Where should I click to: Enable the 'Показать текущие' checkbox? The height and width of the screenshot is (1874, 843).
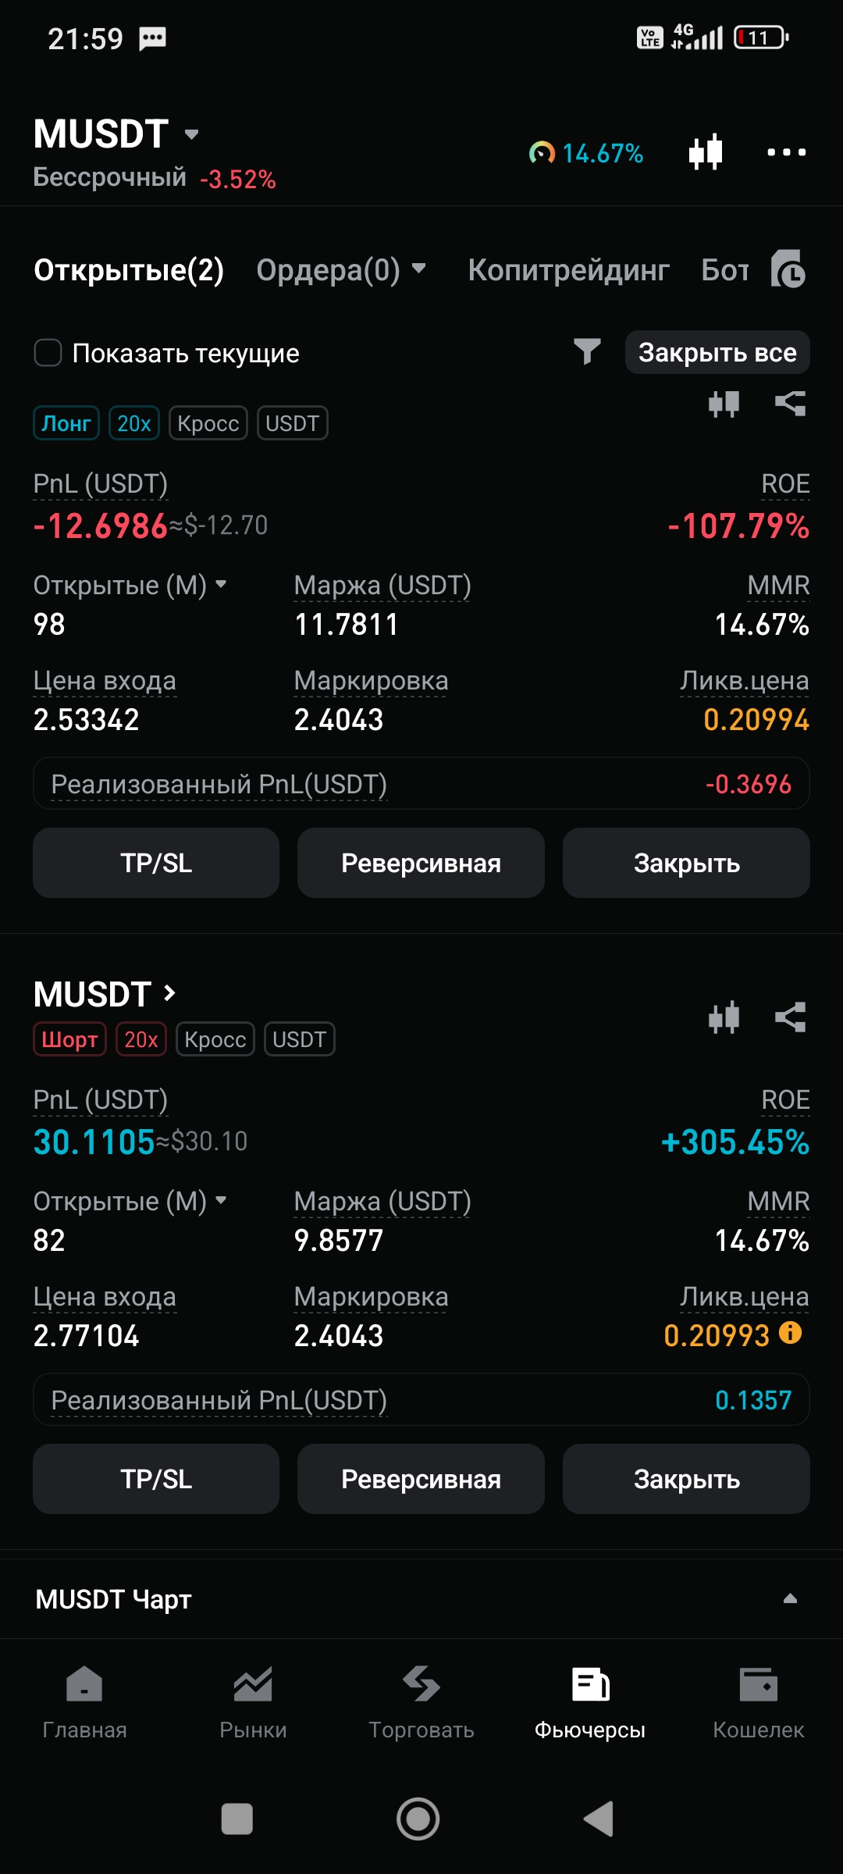[48, 353]
